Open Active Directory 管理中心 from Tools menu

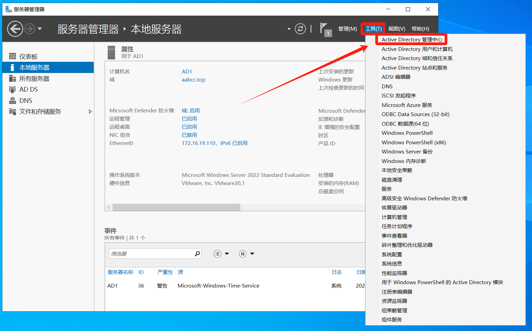[412, 40]
